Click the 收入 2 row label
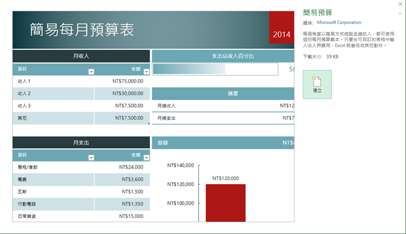This screenshot has width=406, height=234. [24, 93]
